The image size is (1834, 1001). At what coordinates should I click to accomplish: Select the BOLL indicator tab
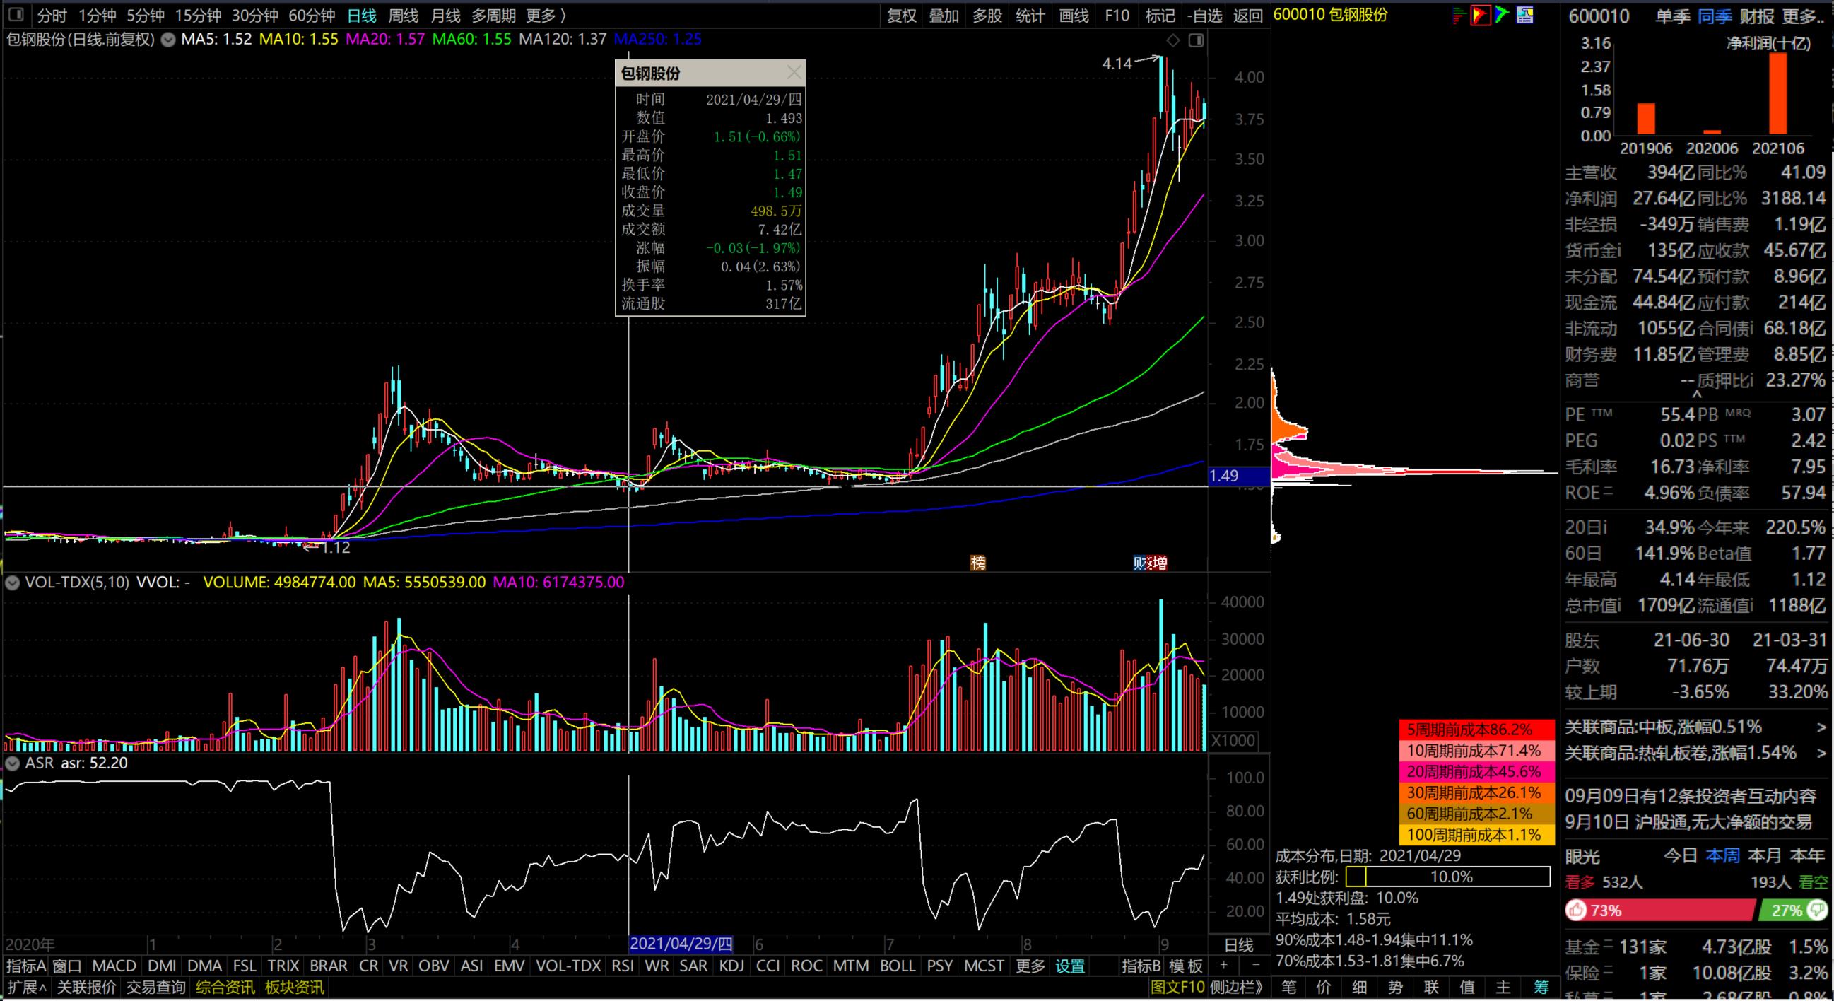[x=898, y=966]
